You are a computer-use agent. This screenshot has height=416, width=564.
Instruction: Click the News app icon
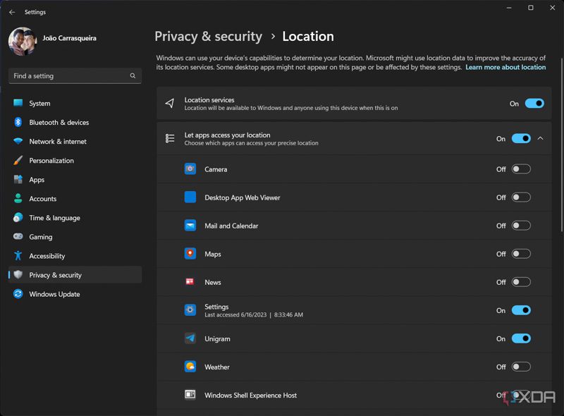(x=190, y=282)
